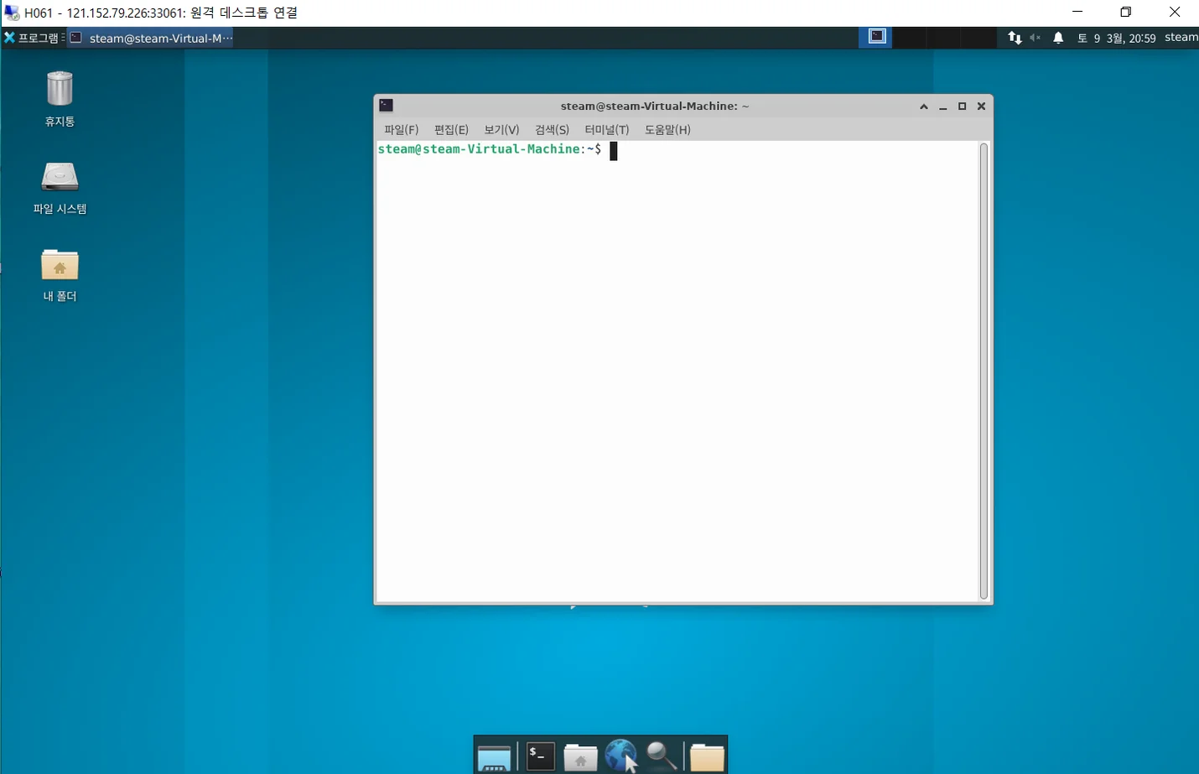Image resolution: width=1199 pixels, height=774 pixels.
Task: Click the clock showing 20:59 in panel
Action: pyautogui.click(x=1117, y=38)
